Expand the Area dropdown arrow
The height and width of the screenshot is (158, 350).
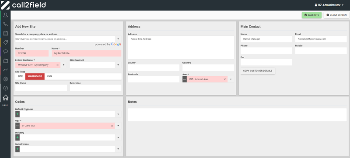(x=231, y=79)
